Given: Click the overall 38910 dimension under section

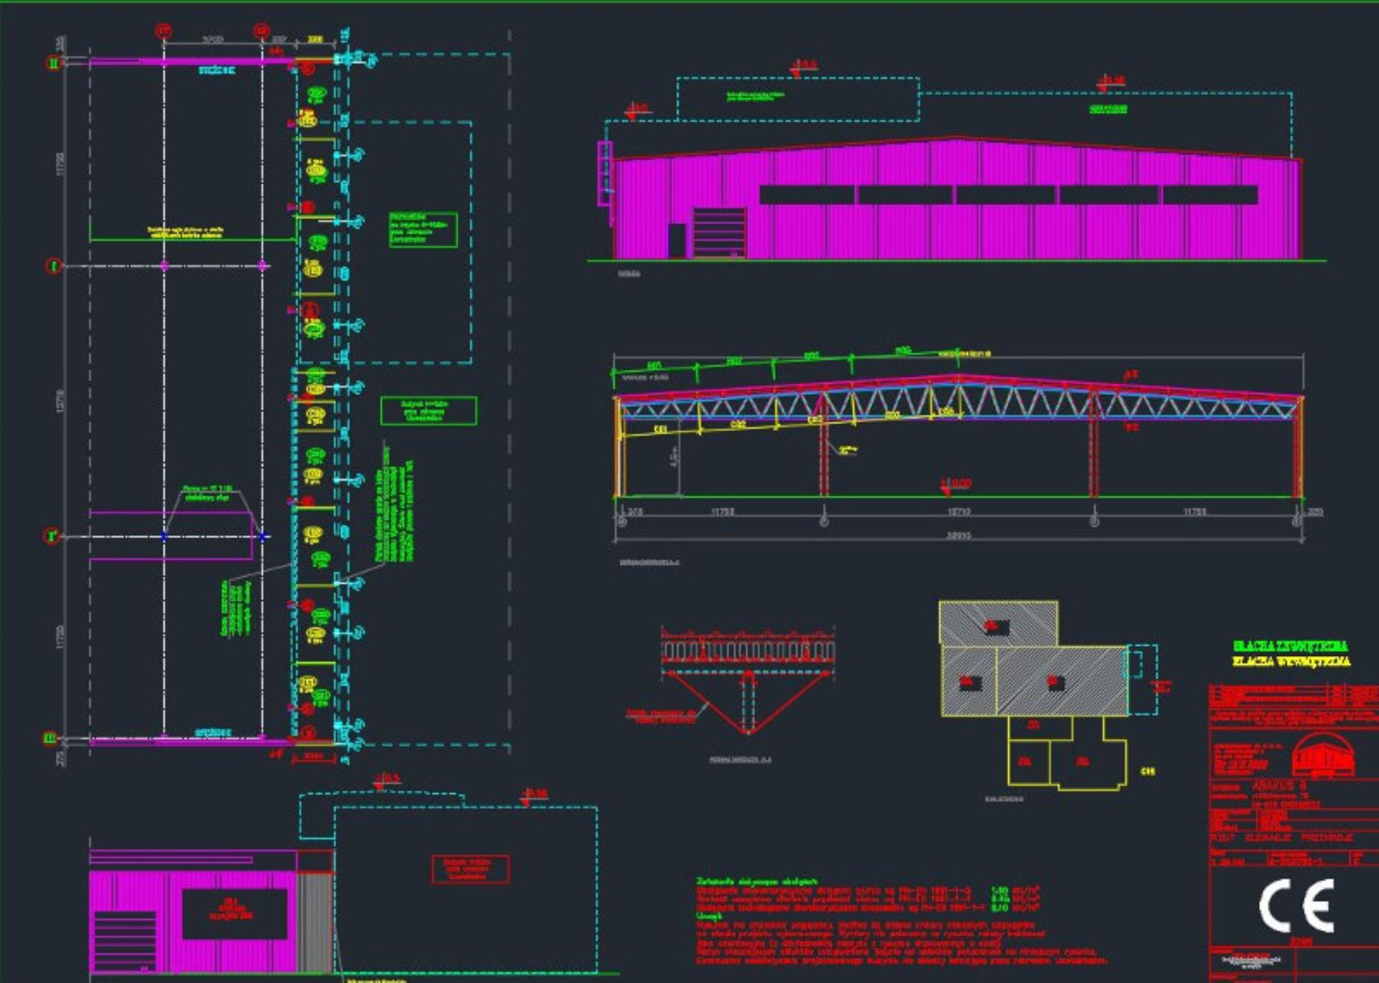Looking at the screenshot, I should click(x=959, y=535).
